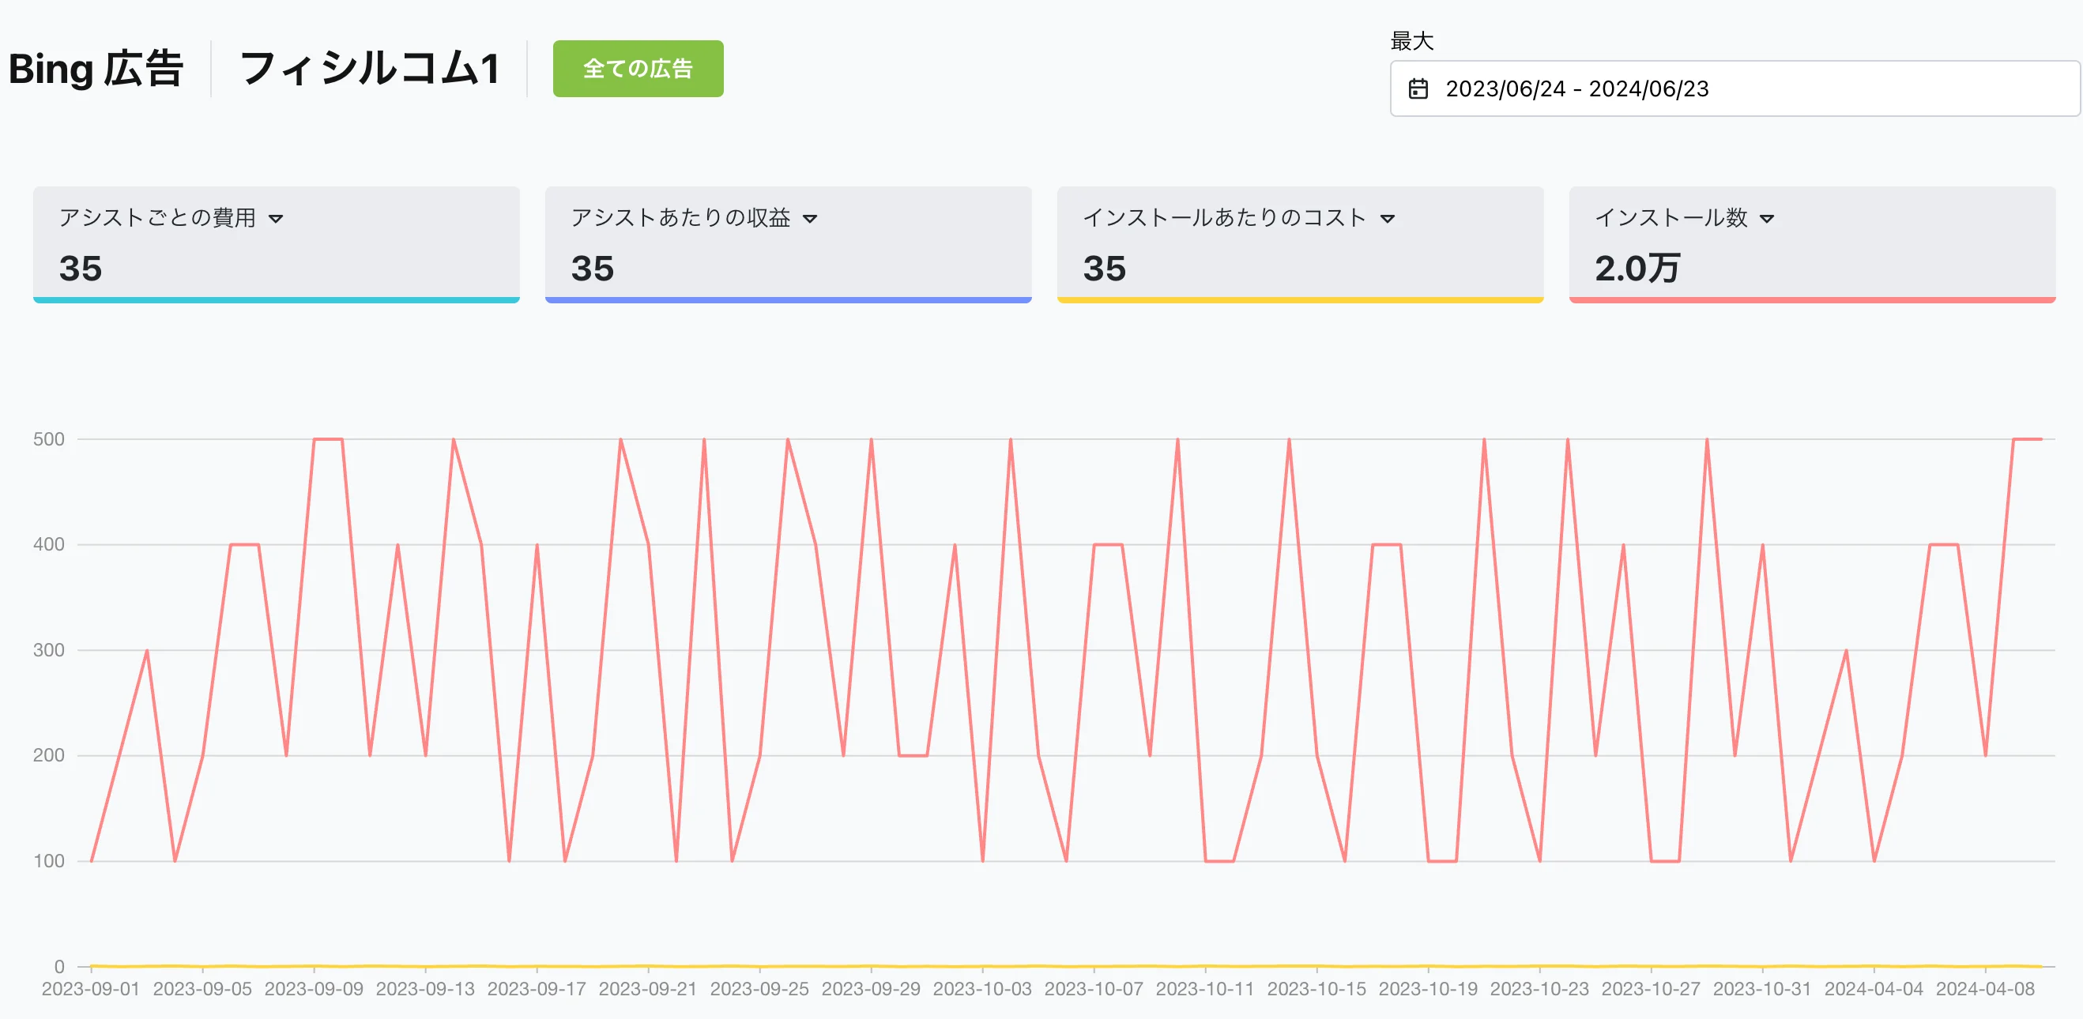This screenshot has width=2083, height=1019.
Task: Click the フィシルコム1 breadcrumb title
Action: click(x=370, y=69)
